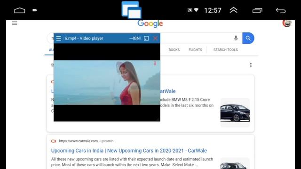This screenshot has height=169, width=301.
Task: Click snippet text 'All these new upcoming cars'
Action: point(76,159)
